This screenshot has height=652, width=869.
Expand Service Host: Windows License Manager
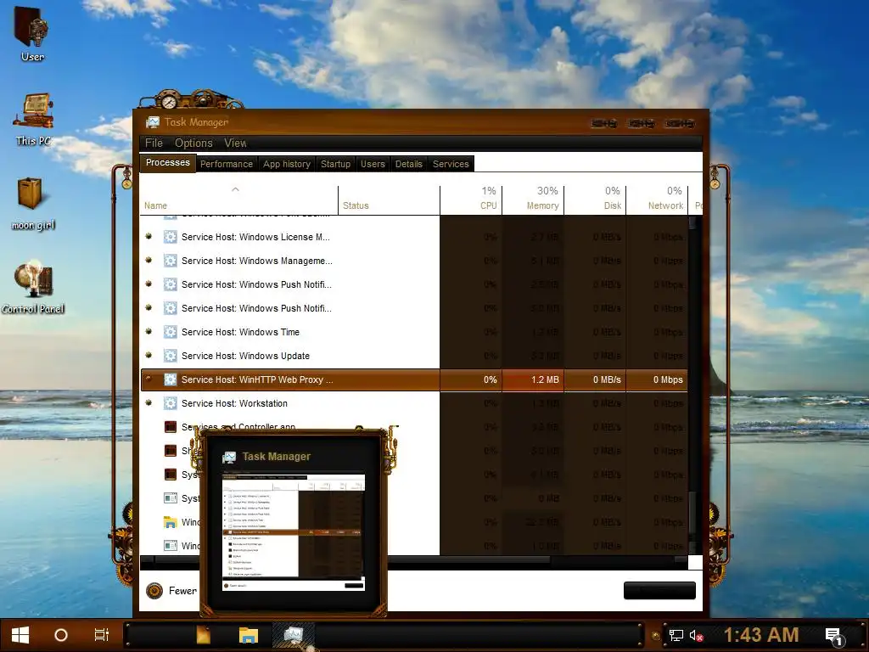(149, 236)
